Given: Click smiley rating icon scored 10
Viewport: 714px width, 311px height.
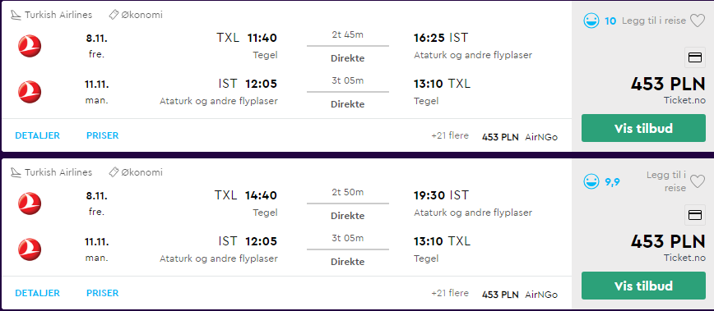Looking at the screenshot, I should pos(591,21).
